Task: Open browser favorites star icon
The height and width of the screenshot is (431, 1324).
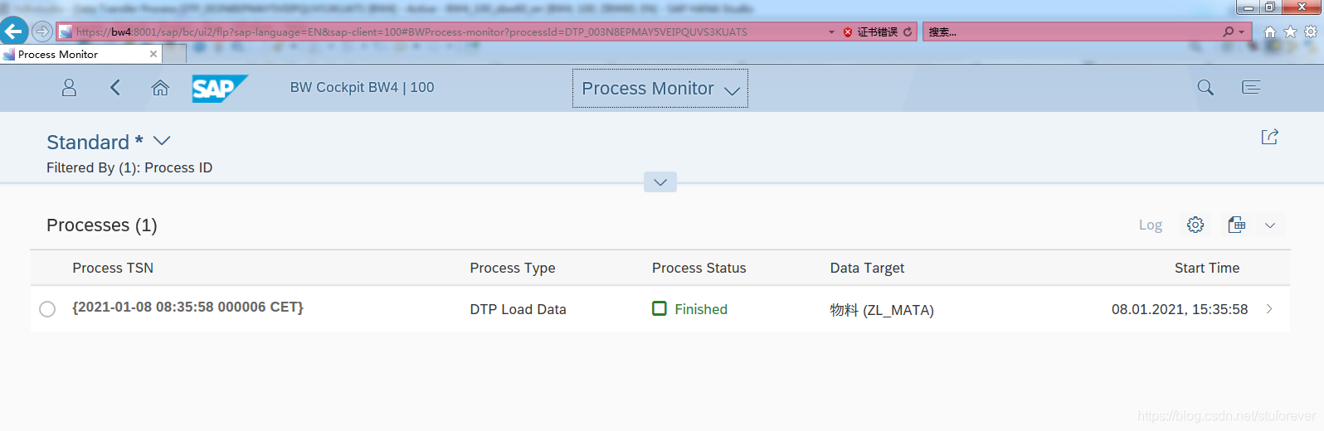Action: pos(1290,31)
